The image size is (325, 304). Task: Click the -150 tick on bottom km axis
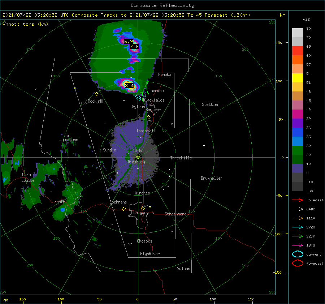click(x=21, y=299)
